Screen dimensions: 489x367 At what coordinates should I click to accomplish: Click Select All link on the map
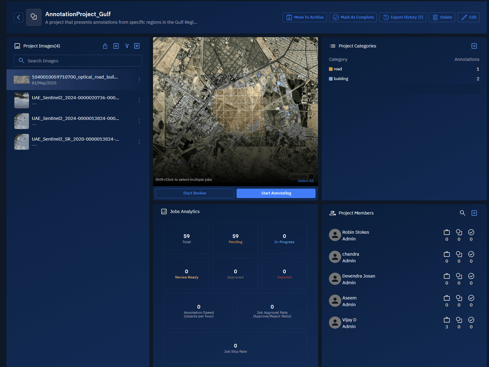tap(305, 181)
